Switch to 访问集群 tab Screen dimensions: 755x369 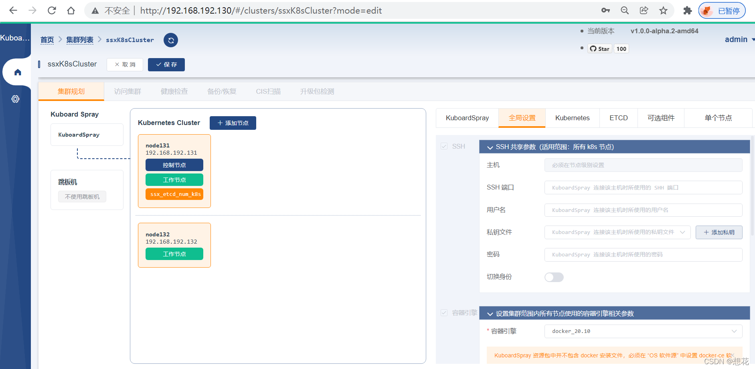[x=128, y=91]
